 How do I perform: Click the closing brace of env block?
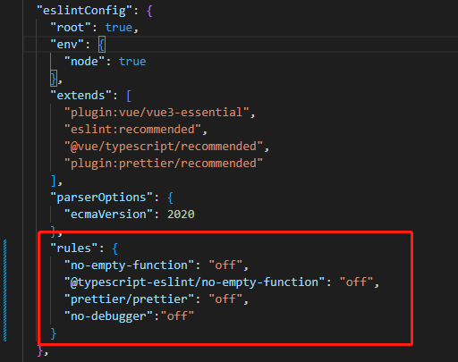(x=54, y=79)
